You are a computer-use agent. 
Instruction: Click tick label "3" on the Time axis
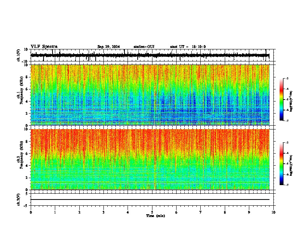[x=103, y=212]
